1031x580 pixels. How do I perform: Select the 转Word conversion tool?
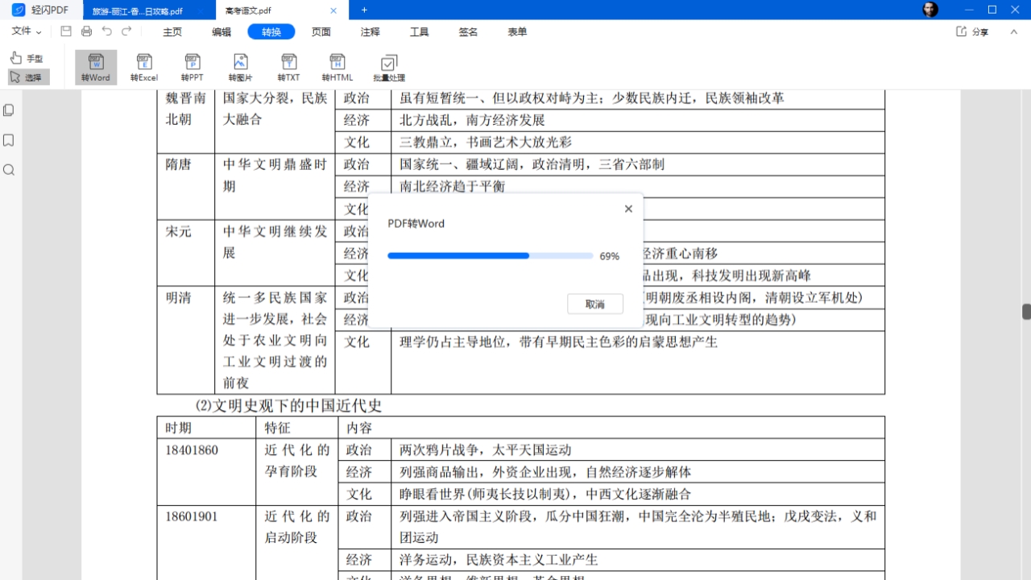click(95, 67)
